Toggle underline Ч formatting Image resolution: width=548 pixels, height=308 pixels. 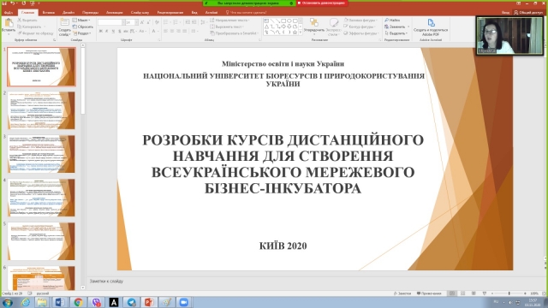point(113,32)
